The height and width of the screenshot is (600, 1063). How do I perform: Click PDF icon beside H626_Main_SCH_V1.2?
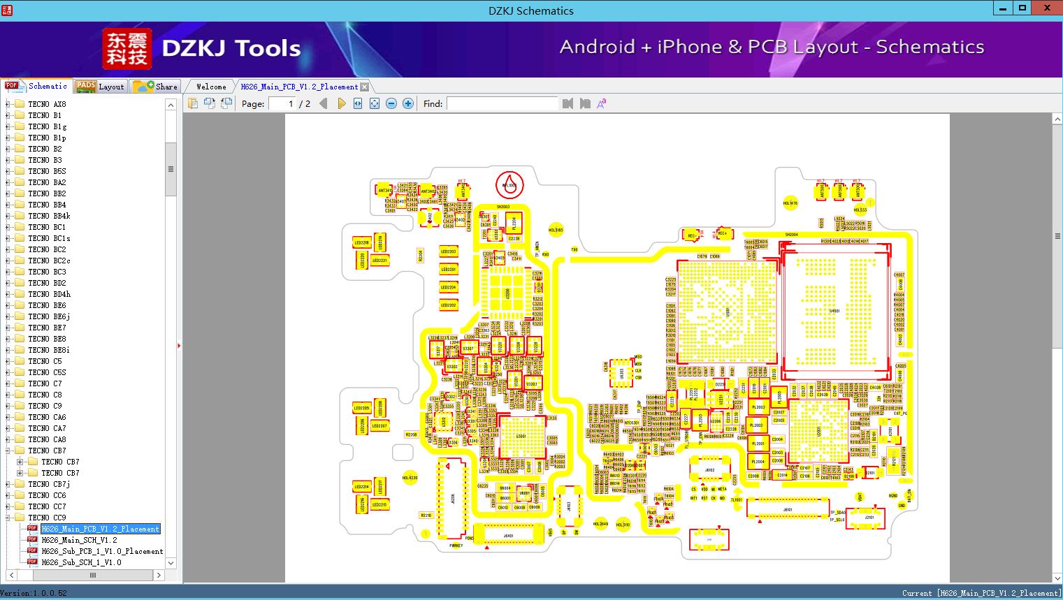[x=32, y=540]
